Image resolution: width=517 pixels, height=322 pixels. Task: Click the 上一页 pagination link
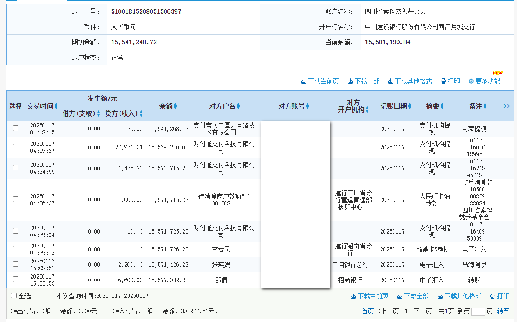[x=389, y=311]
